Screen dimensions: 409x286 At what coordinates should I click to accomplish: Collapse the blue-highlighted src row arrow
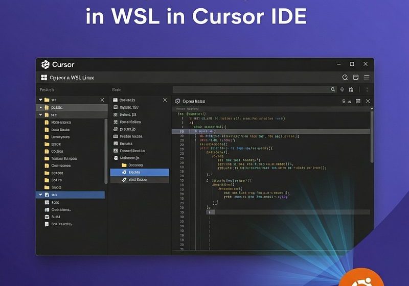40,195
